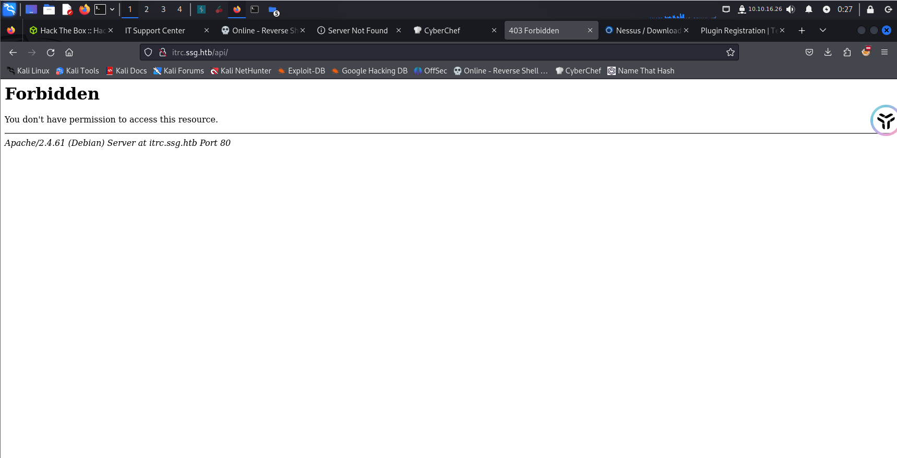The height and width of the screenshot is (458, 897).
Task: Open the Firefox View pinned button
Action: click(11, 30)
